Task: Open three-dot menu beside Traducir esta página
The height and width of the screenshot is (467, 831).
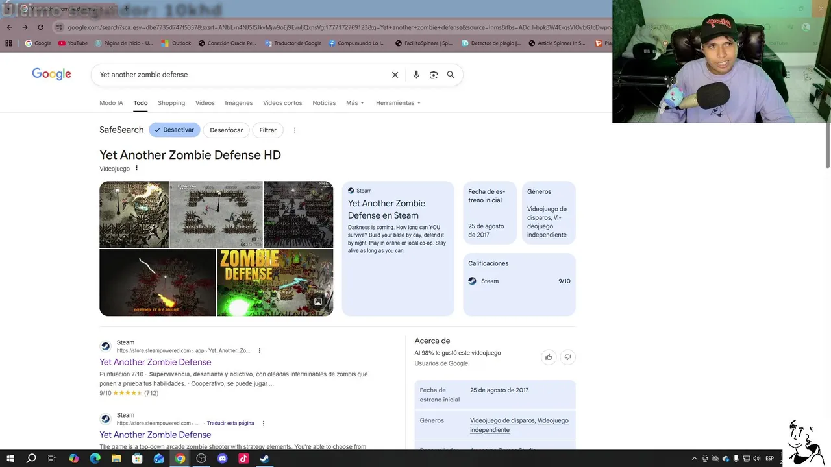Action: (x=264, y=424)
